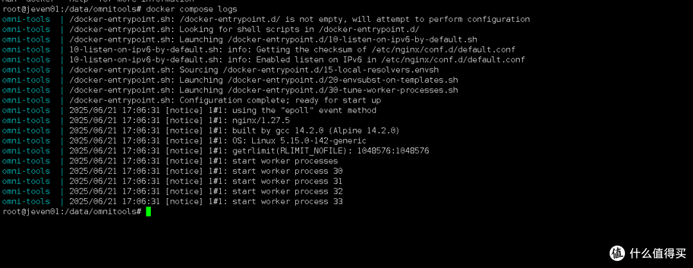Viewport: 693px width, 268px height.
Task: Click the "docker compose logs" command text
Action: (x=192, y=9)
